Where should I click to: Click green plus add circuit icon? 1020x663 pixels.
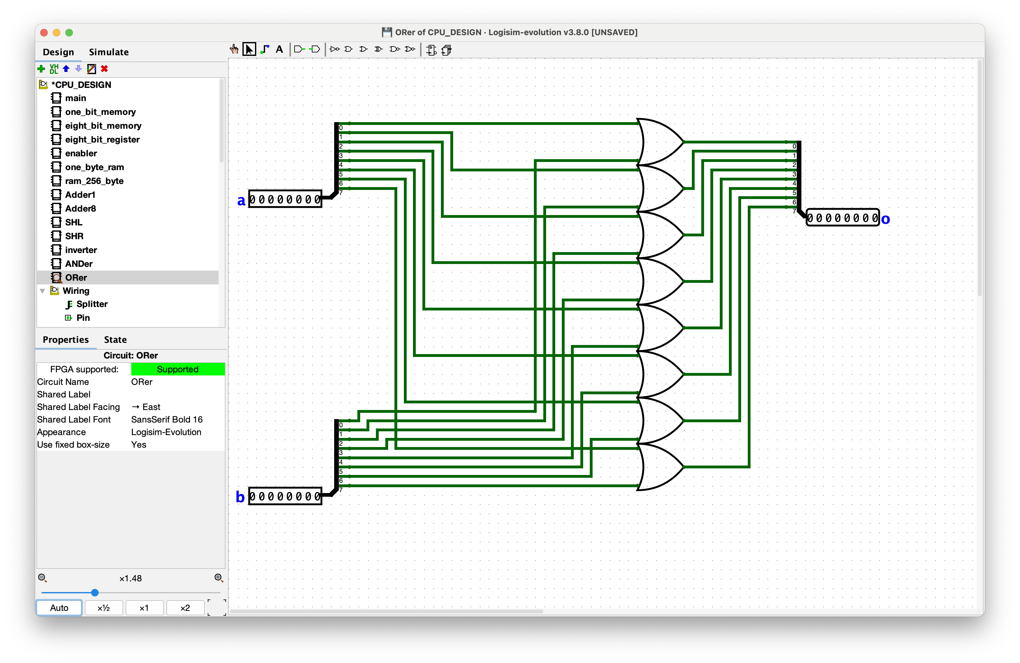tap(41, 68)
